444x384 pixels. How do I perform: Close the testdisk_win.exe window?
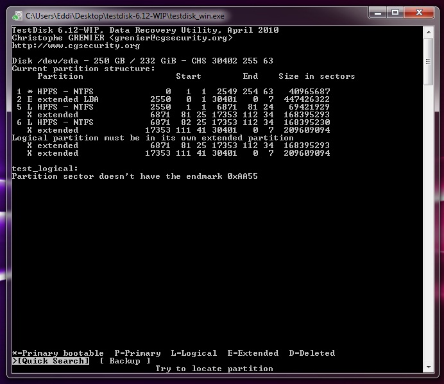click(419, 13)
